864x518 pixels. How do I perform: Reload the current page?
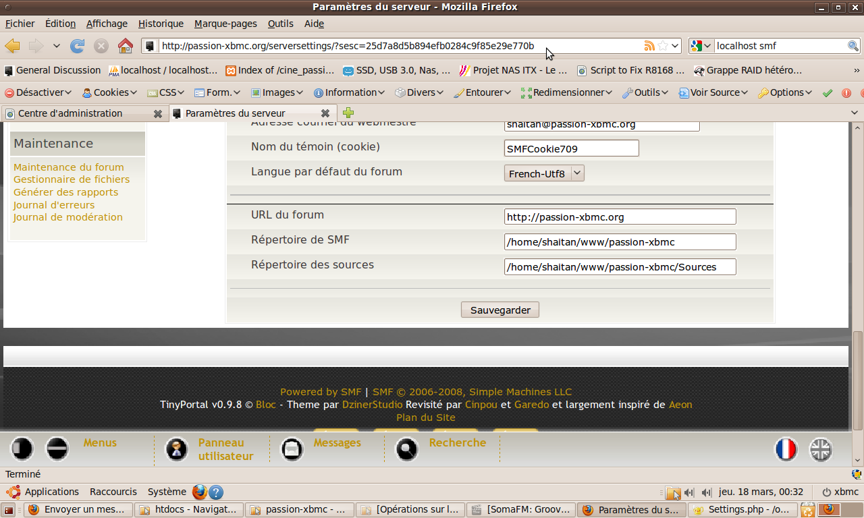click(x=78, y=46)
